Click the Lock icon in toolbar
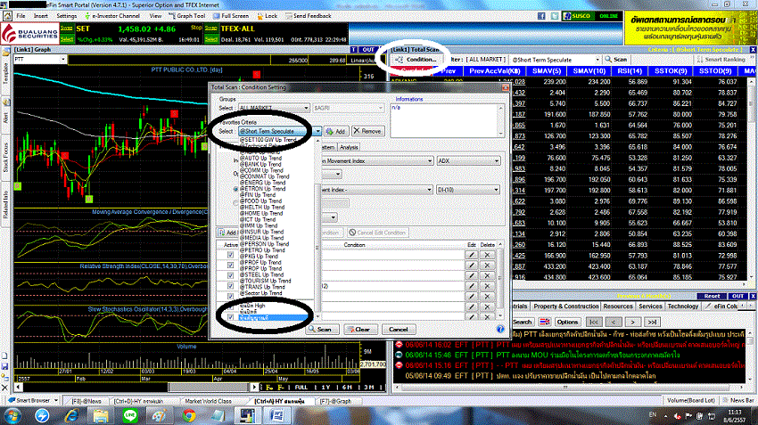Viewport: 758px width, 425px height. point(268,16)
